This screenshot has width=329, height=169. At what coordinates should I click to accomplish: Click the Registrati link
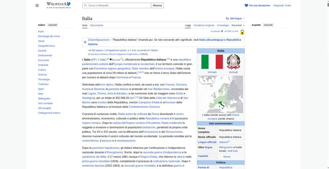(278, 5)
